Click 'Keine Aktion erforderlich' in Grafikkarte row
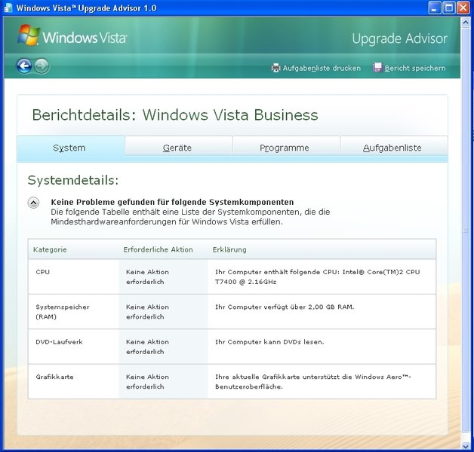The height and width of the screenshot is (452, 474). coord(147,382)
